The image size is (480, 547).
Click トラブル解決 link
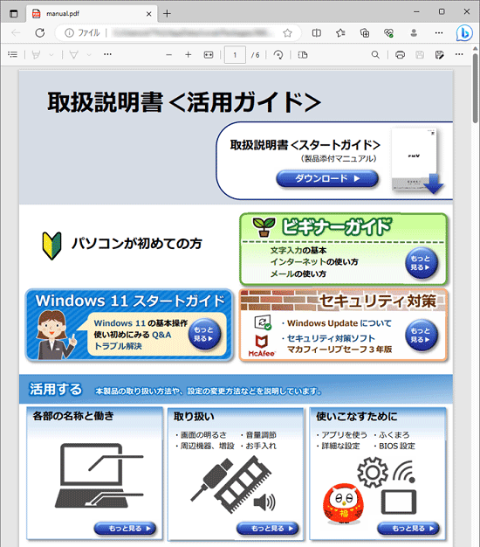coord(119,346)
